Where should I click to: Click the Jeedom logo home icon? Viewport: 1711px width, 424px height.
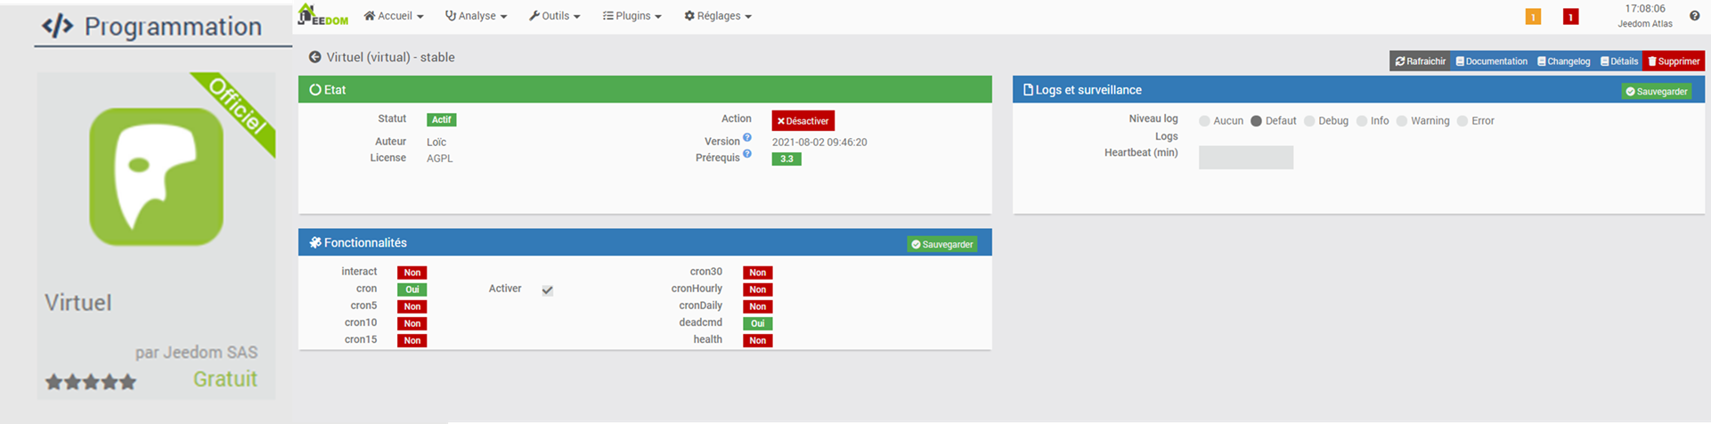point(322,15)
